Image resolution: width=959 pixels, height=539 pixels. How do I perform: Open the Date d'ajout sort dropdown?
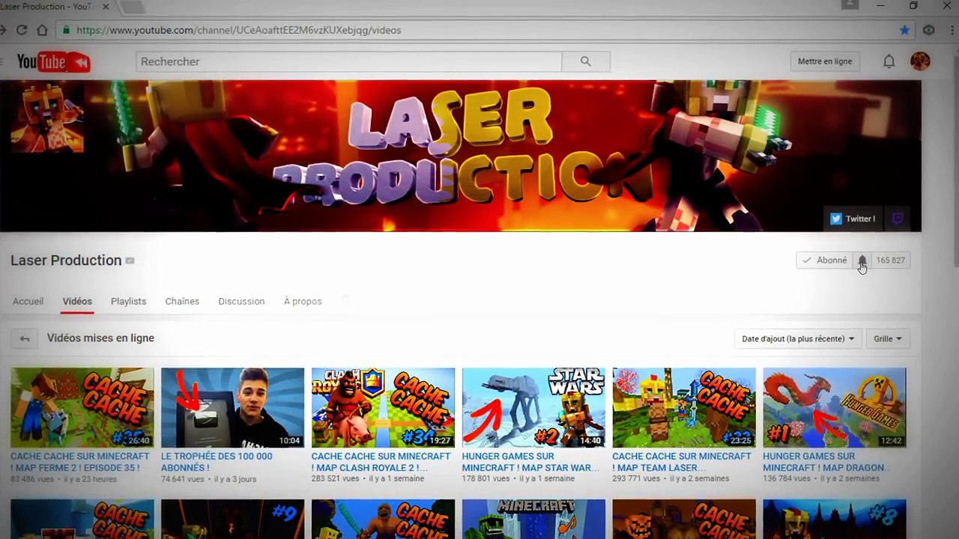click(x=798, y=338)
